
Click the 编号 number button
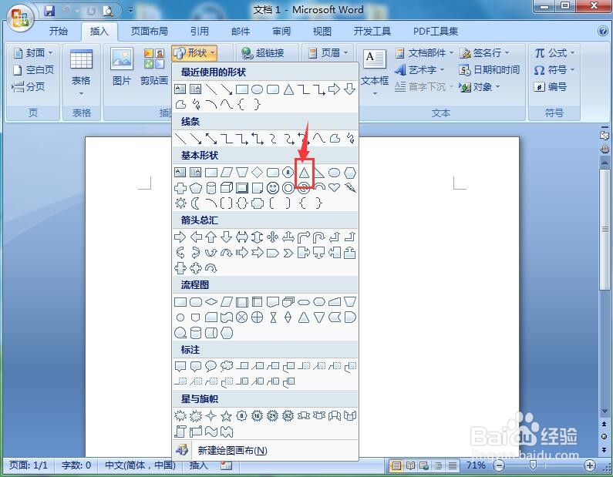point(551,87)
